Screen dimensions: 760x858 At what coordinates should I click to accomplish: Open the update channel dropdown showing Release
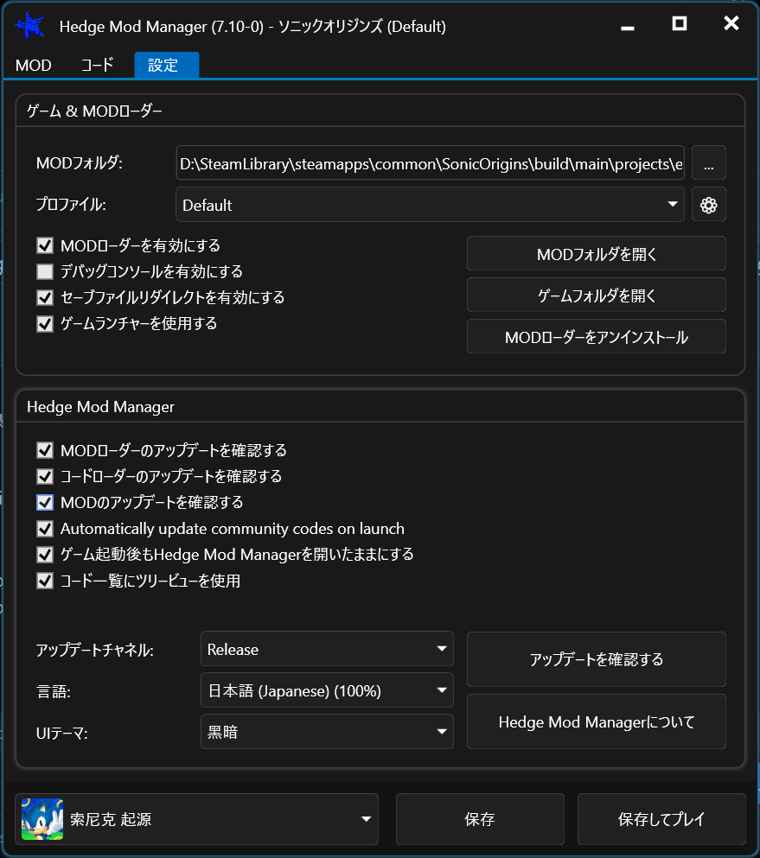coord(327,649)
